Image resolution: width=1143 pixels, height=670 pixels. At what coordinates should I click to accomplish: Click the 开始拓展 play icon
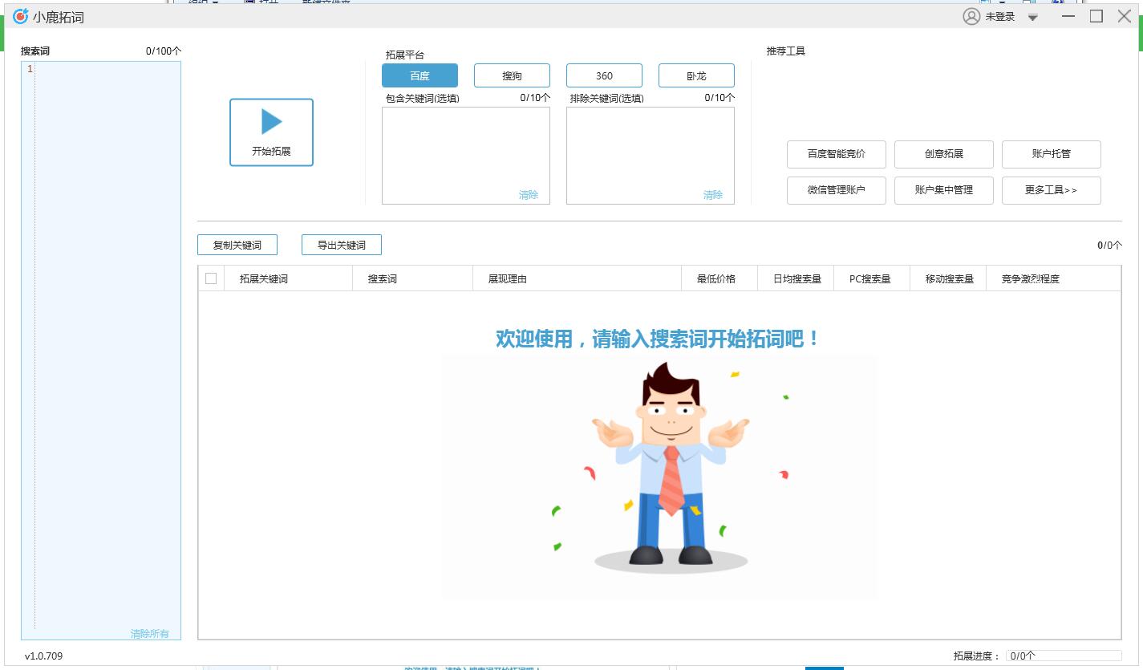(x=271, y=120)
